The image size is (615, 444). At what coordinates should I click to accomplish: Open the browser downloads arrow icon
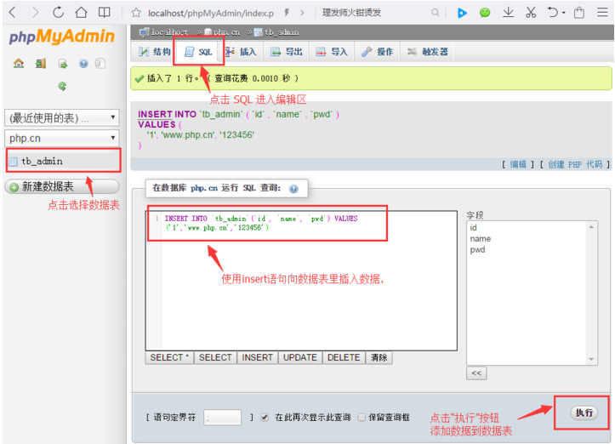tap(508, 13)
